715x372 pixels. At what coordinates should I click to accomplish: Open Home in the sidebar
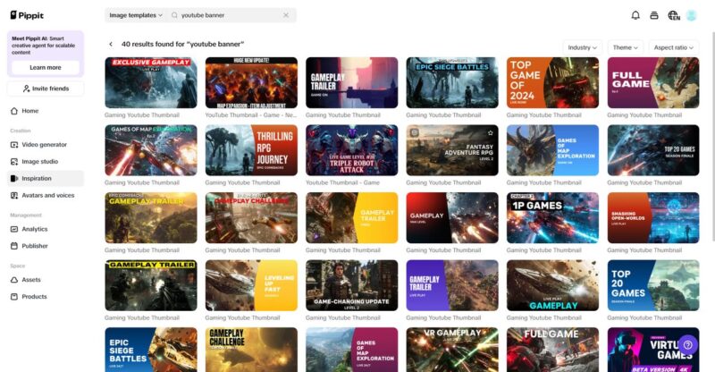click(x=46, y=111)
